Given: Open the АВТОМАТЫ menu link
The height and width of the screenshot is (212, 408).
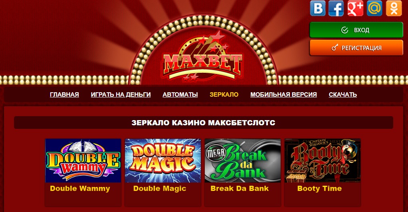Looking at the screenshot, I should pos(180,95).
